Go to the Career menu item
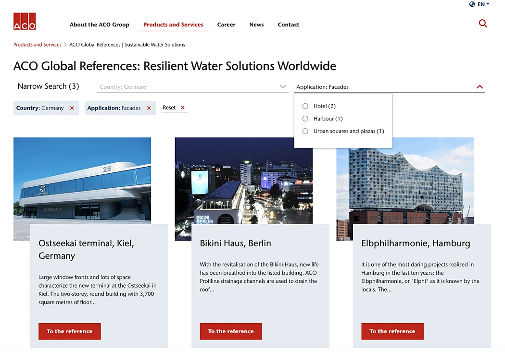This screenshot has width=505, height=352. [x=226, y=24]
